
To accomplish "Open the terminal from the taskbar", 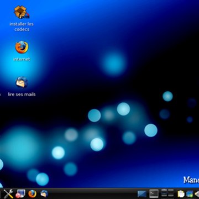I will [154, 194].
